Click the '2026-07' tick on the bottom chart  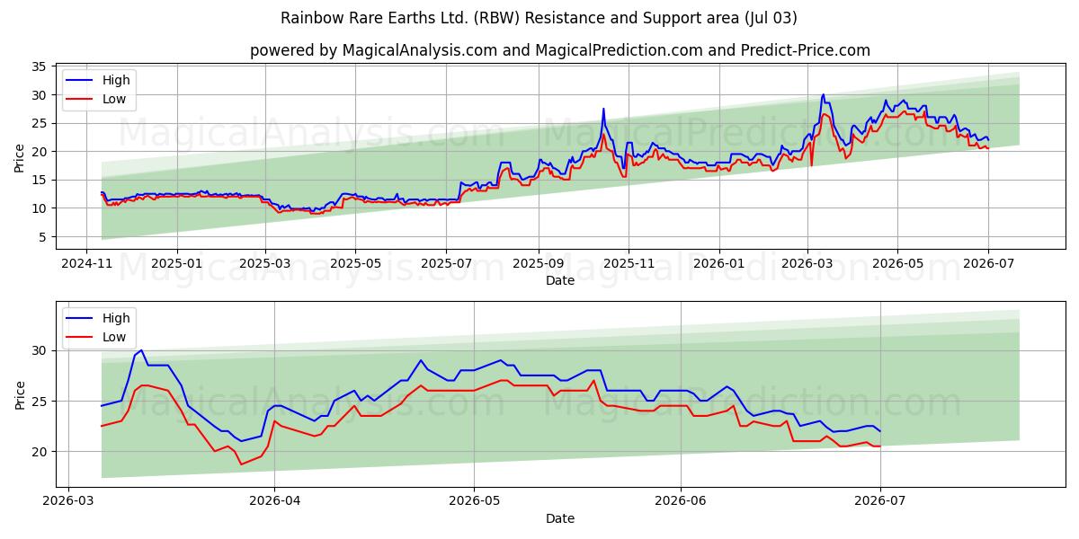879,500
